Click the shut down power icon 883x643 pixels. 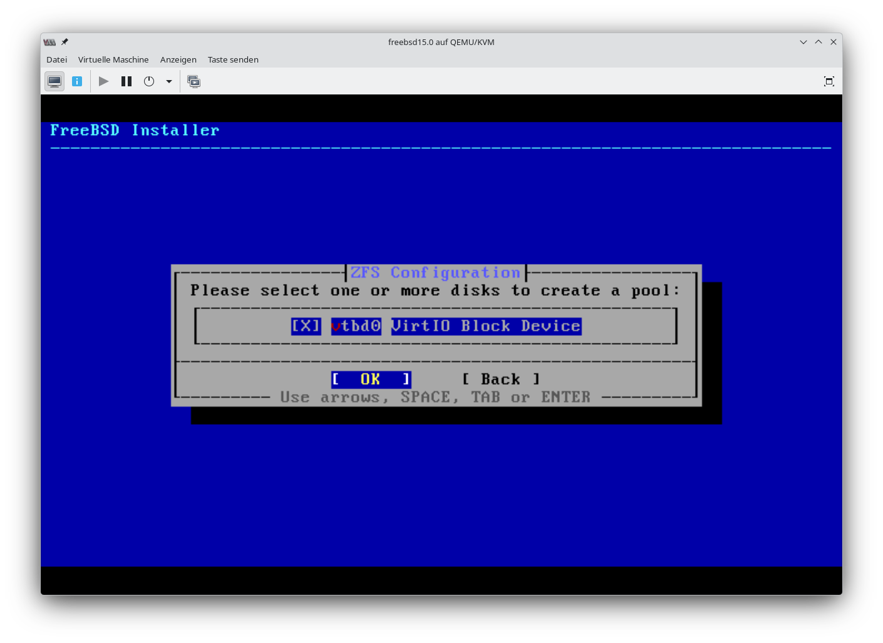click(x=149, y=81)
